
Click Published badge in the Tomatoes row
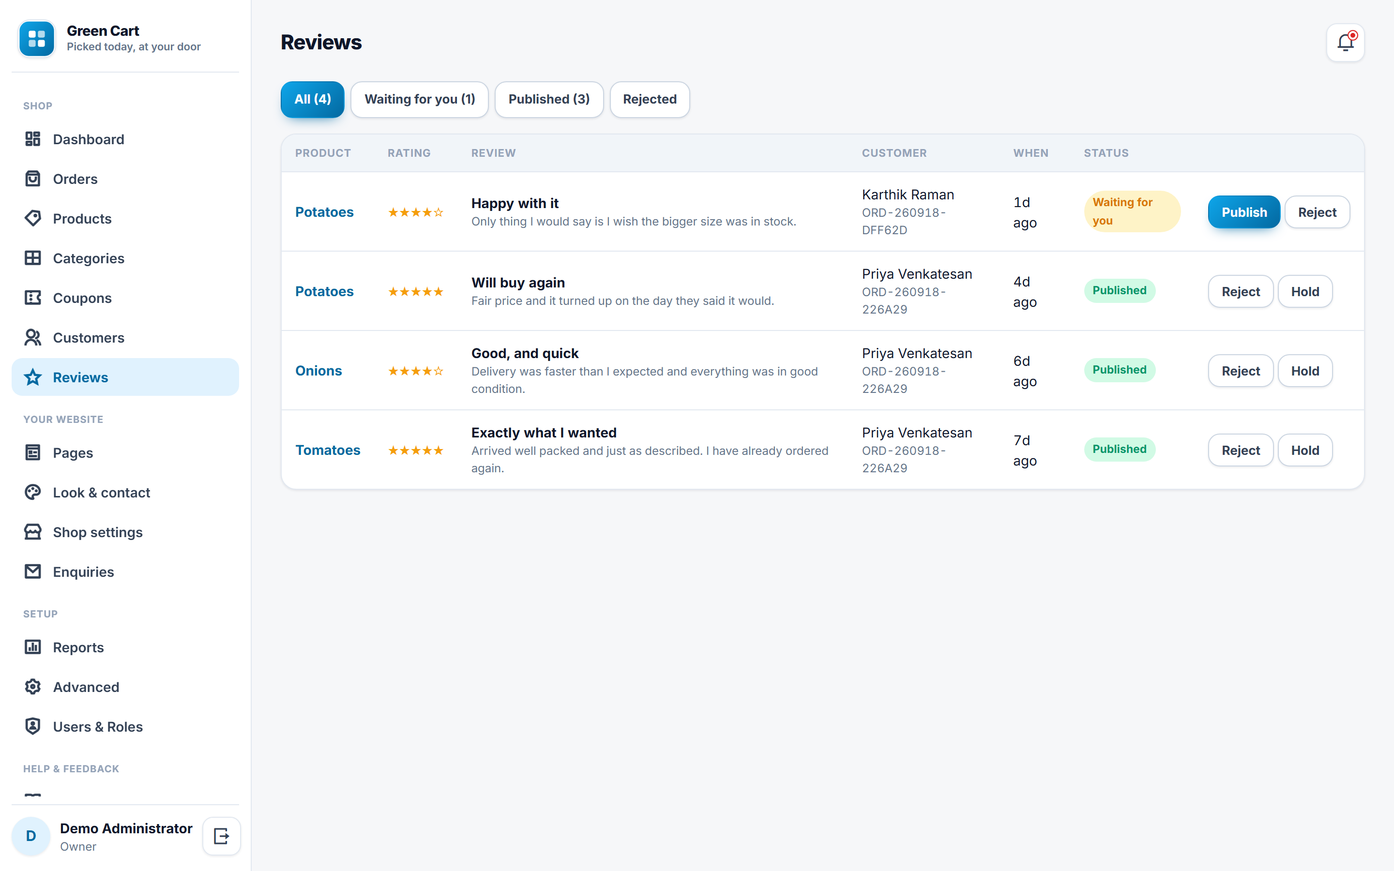click(1119, 450)
